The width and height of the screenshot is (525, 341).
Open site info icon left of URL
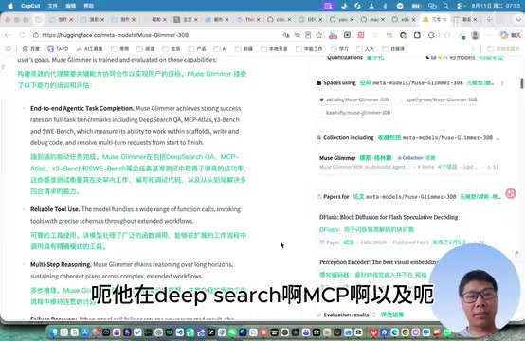tap(36, 35)
